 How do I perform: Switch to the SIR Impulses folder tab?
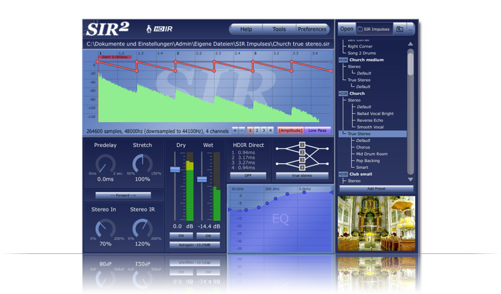[374, 29]
